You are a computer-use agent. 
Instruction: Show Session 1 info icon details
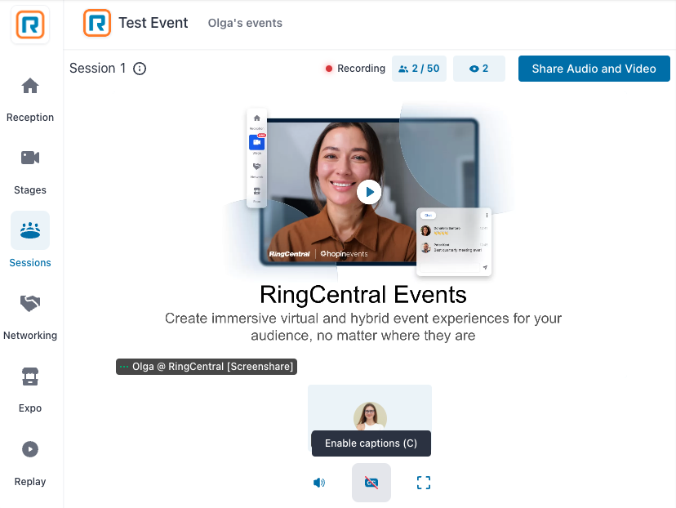[x=140, y=69]
